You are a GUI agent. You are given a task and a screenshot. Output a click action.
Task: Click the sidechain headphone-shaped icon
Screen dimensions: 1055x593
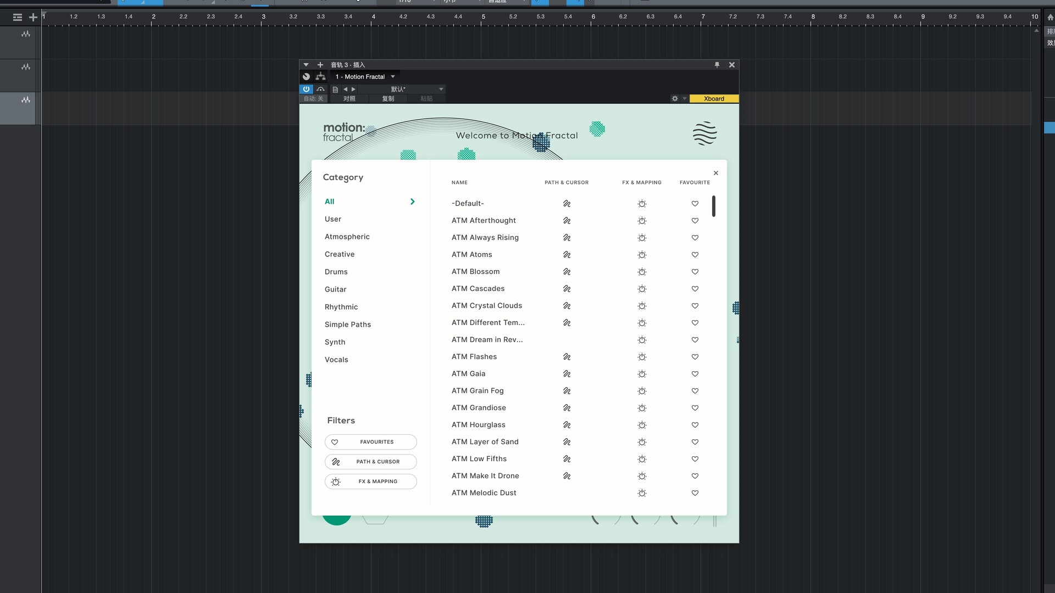tap(321, 89)
